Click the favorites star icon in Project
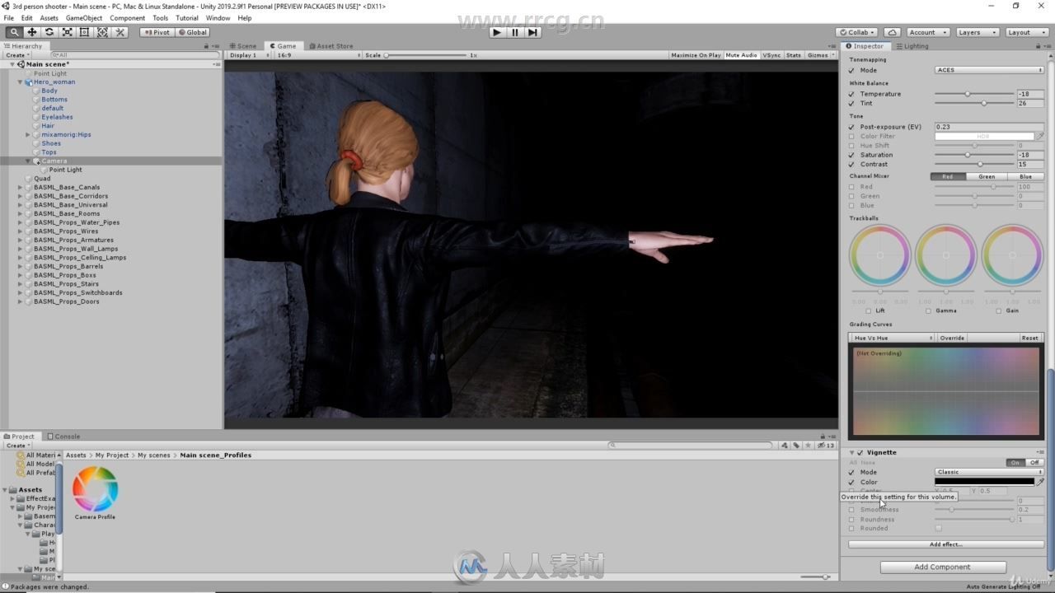The image size is (1055, 593). (x=809, y=446)
